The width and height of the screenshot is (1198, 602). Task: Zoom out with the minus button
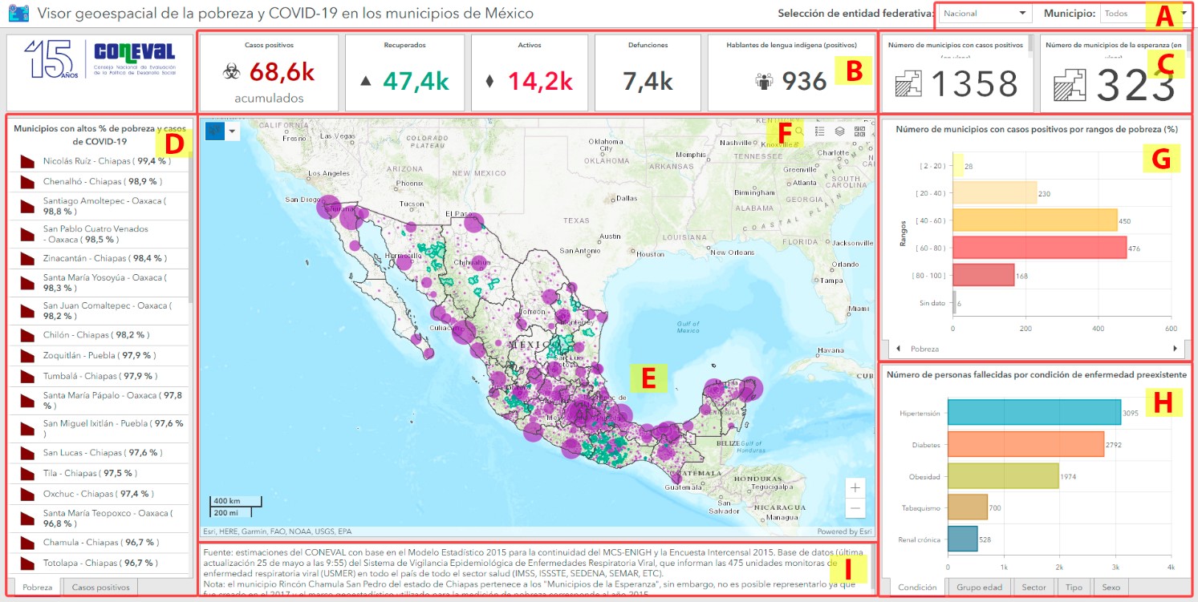coord(856,508)
